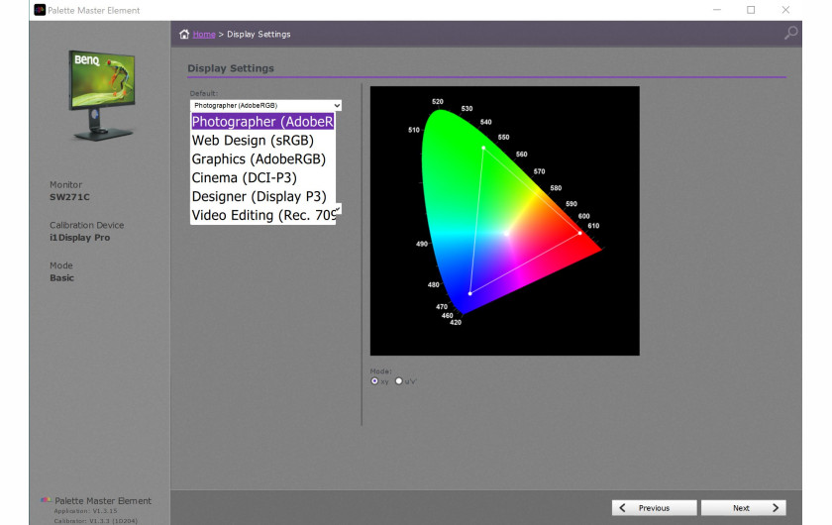Click the Palette Master Element logo at bottom left
This screenshot has height=525, width=832.
(47, 500)
